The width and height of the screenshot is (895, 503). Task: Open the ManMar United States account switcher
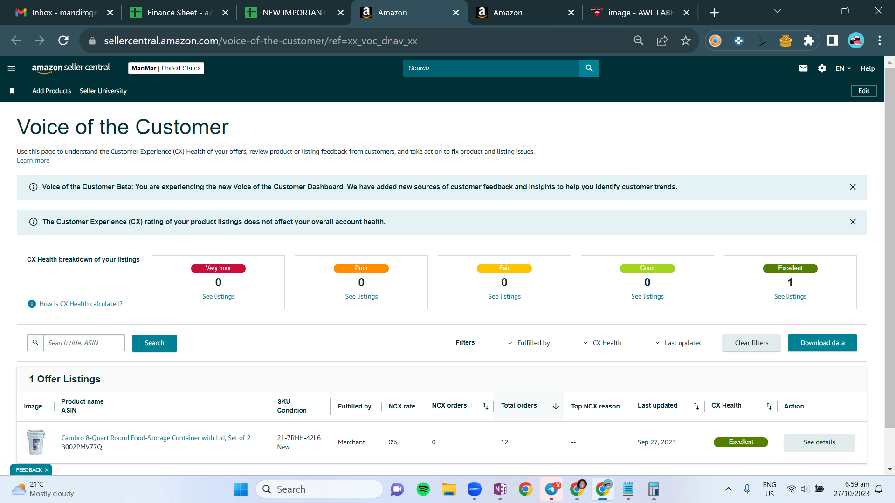[166, 68]
